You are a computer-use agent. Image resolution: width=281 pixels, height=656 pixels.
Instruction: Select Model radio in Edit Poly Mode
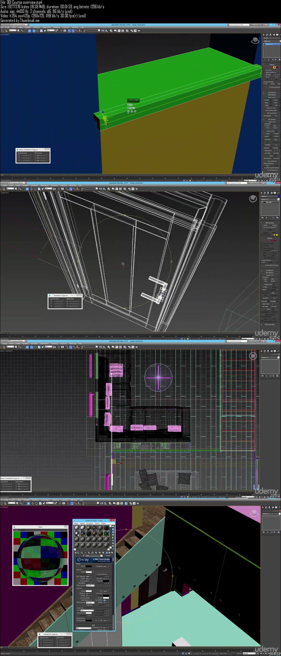click(263, 225)
